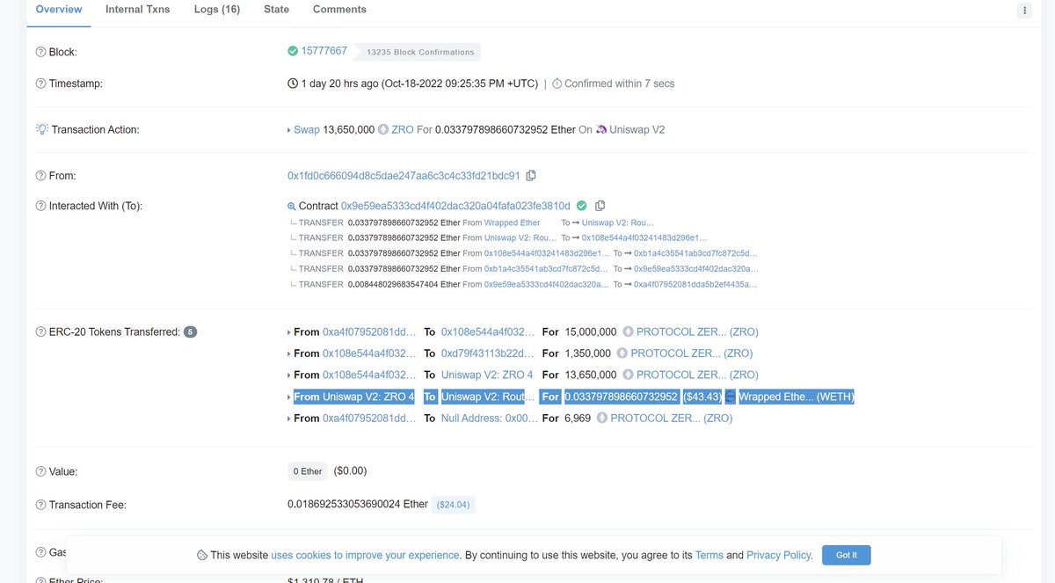The width and height of the screenshot is (1055, 583).
Task: Open sender address 0x1fd0c666094d8c5dae...
Action: tap(404, 176)
